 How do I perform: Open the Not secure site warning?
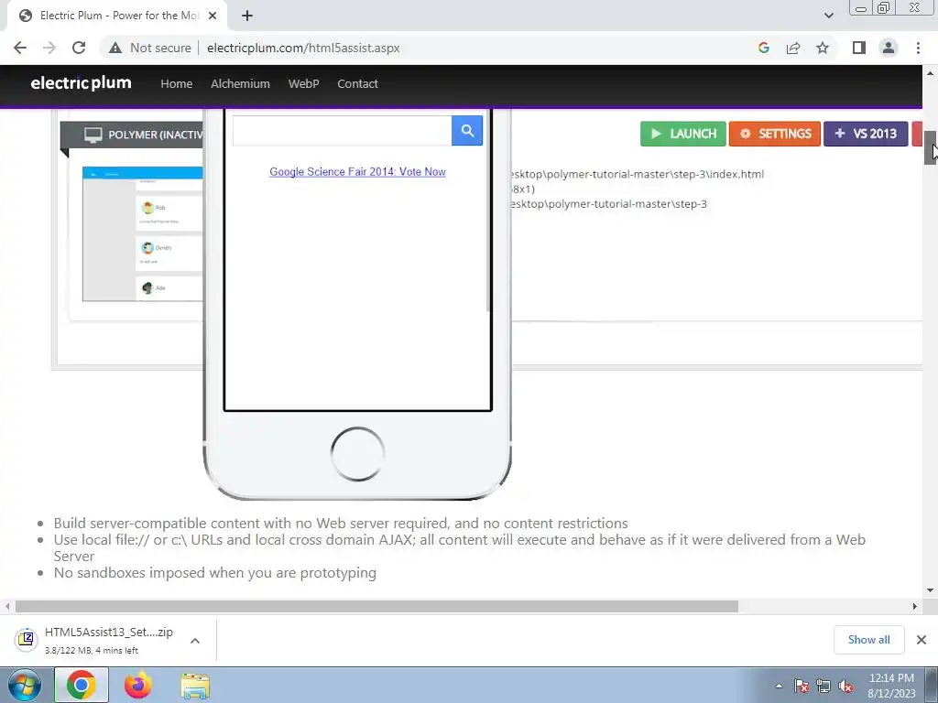pyautogui.click(x=149, y=48)
